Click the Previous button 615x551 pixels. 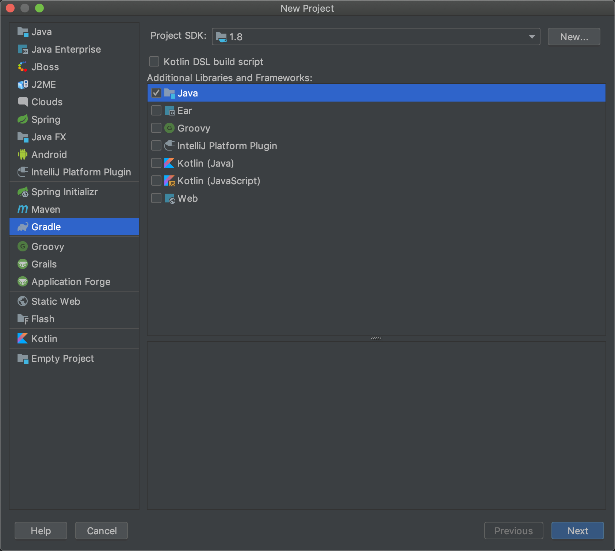(x=514, y=531)
